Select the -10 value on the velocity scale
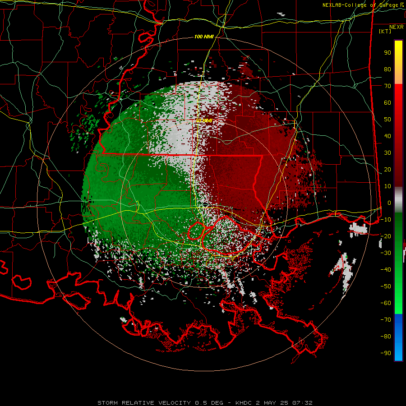The width and height of the screenshot is (406, 406). [386, 220]
